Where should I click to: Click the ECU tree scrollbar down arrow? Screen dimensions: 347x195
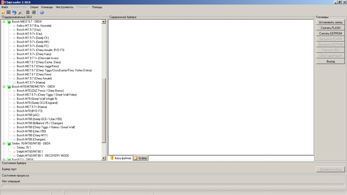pos(104,158)
